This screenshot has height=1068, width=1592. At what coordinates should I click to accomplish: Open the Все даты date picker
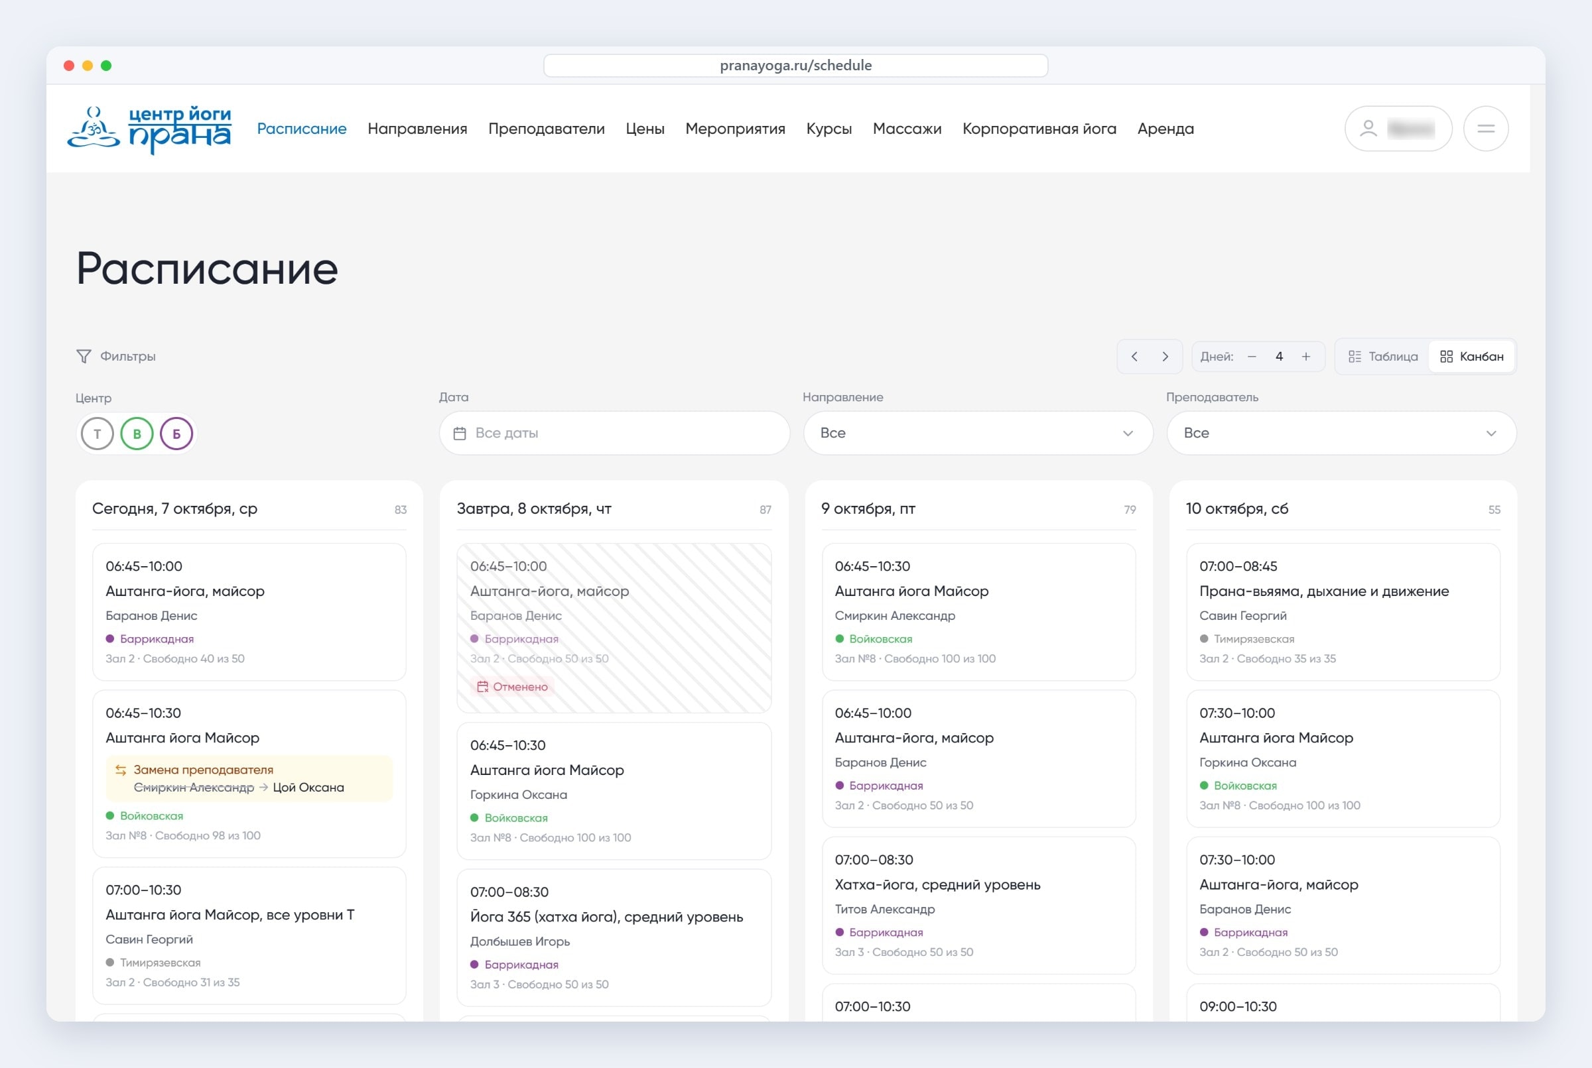[x=614, y=432]
